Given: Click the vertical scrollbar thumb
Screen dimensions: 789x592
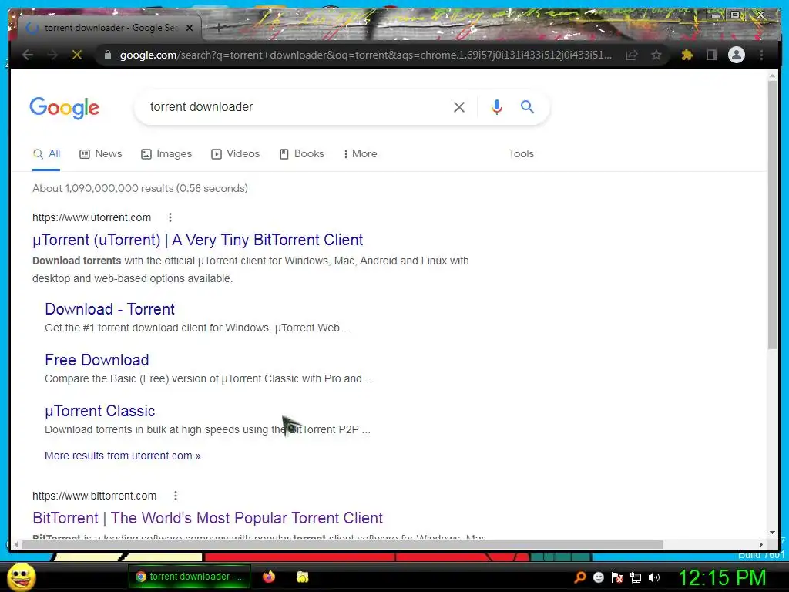Looking at the screenshot, I should (772, 214).
